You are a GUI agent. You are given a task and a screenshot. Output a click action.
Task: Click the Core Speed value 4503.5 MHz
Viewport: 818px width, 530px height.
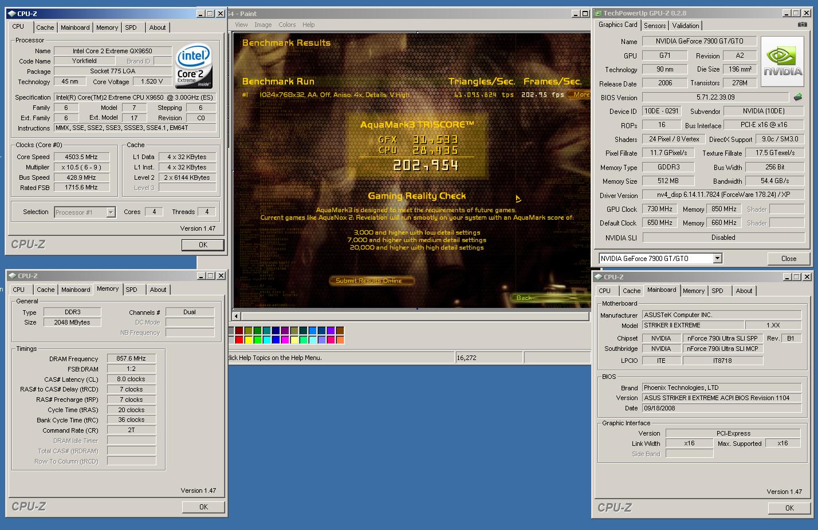point(80,157)
